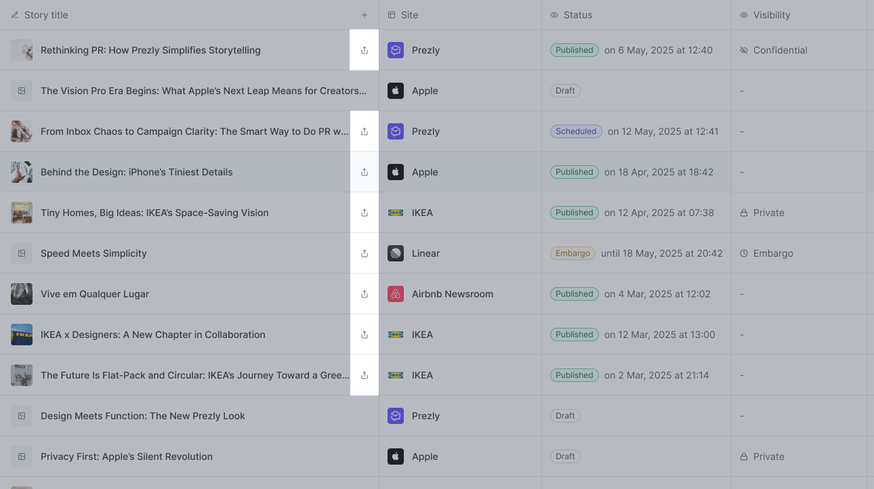Click the "Published" badge on the Prezly story
Image resolution: width=874 pixels, height=489 pixels.
(x=574, y=49)
